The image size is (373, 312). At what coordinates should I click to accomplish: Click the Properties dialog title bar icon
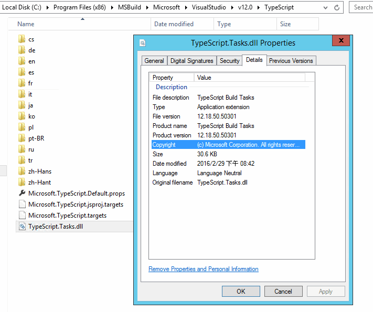[x=143, y=43]
